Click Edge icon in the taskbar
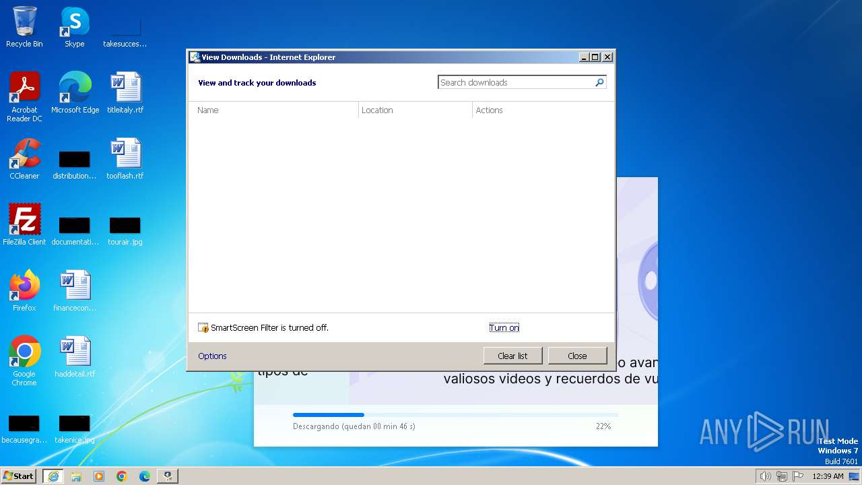 pyautogui.click(x=145, y=476)
